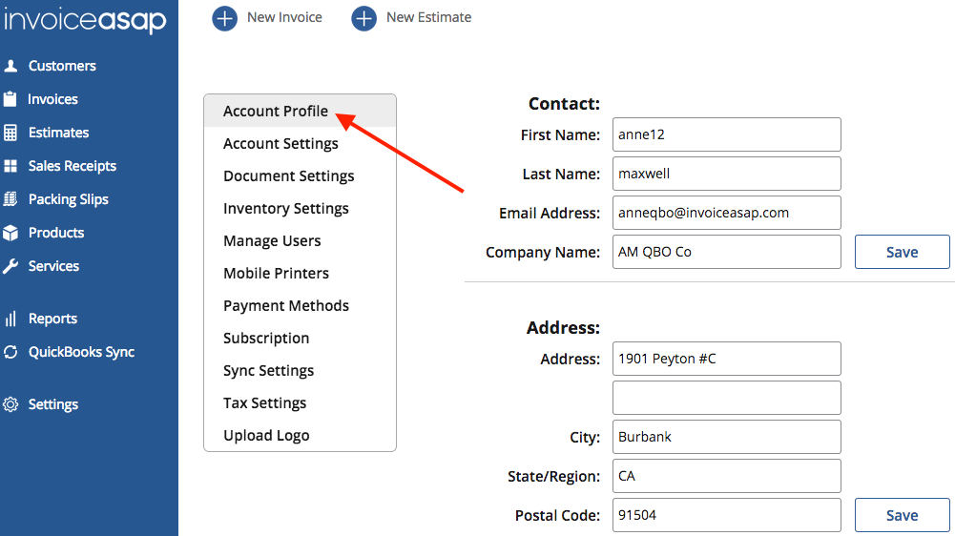This screenshot has width=955, height=536.
Task: Save the Contact section details
Action: click(902, 253)
